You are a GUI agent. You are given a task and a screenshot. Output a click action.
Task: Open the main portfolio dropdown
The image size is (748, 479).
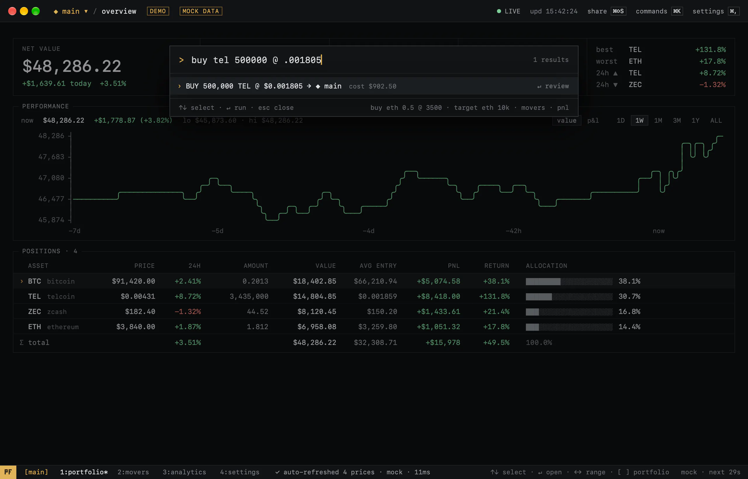[71, 11]
